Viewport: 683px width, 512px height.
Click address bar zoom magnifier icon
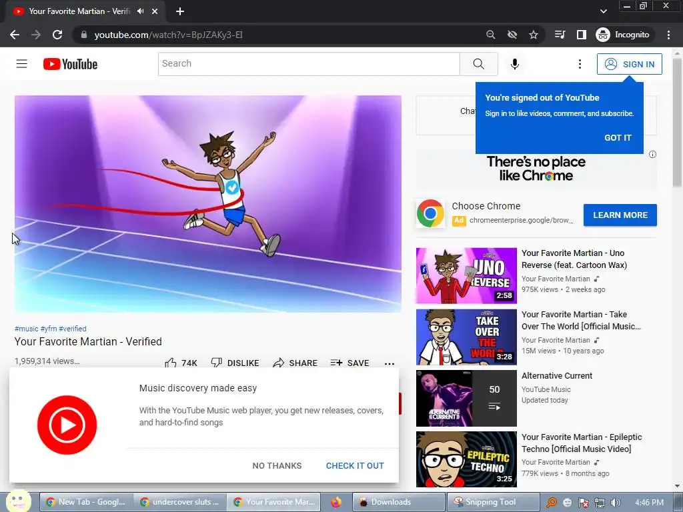click(x=490, y=35)
